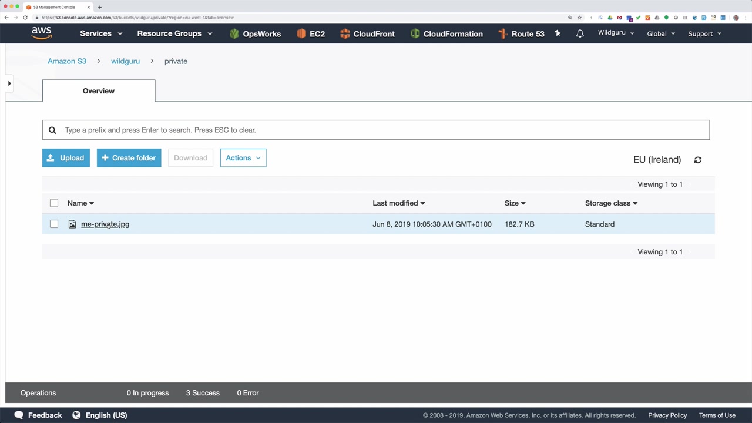Click the Upload button
Screen dimensions: 752x423
[66, 158]
